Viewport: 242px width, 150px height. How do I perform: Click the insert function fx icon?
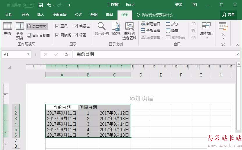point(67,54)
